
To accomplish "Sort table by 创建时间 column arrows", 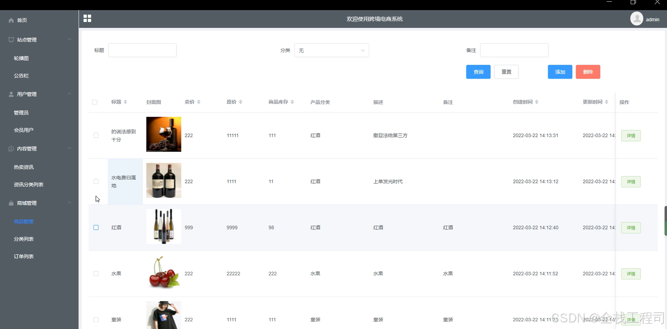I will [537, 102].
